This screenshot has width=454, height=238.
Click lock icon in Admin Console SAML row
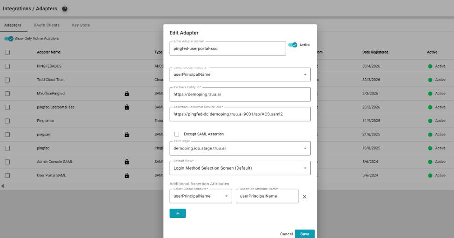127,162
